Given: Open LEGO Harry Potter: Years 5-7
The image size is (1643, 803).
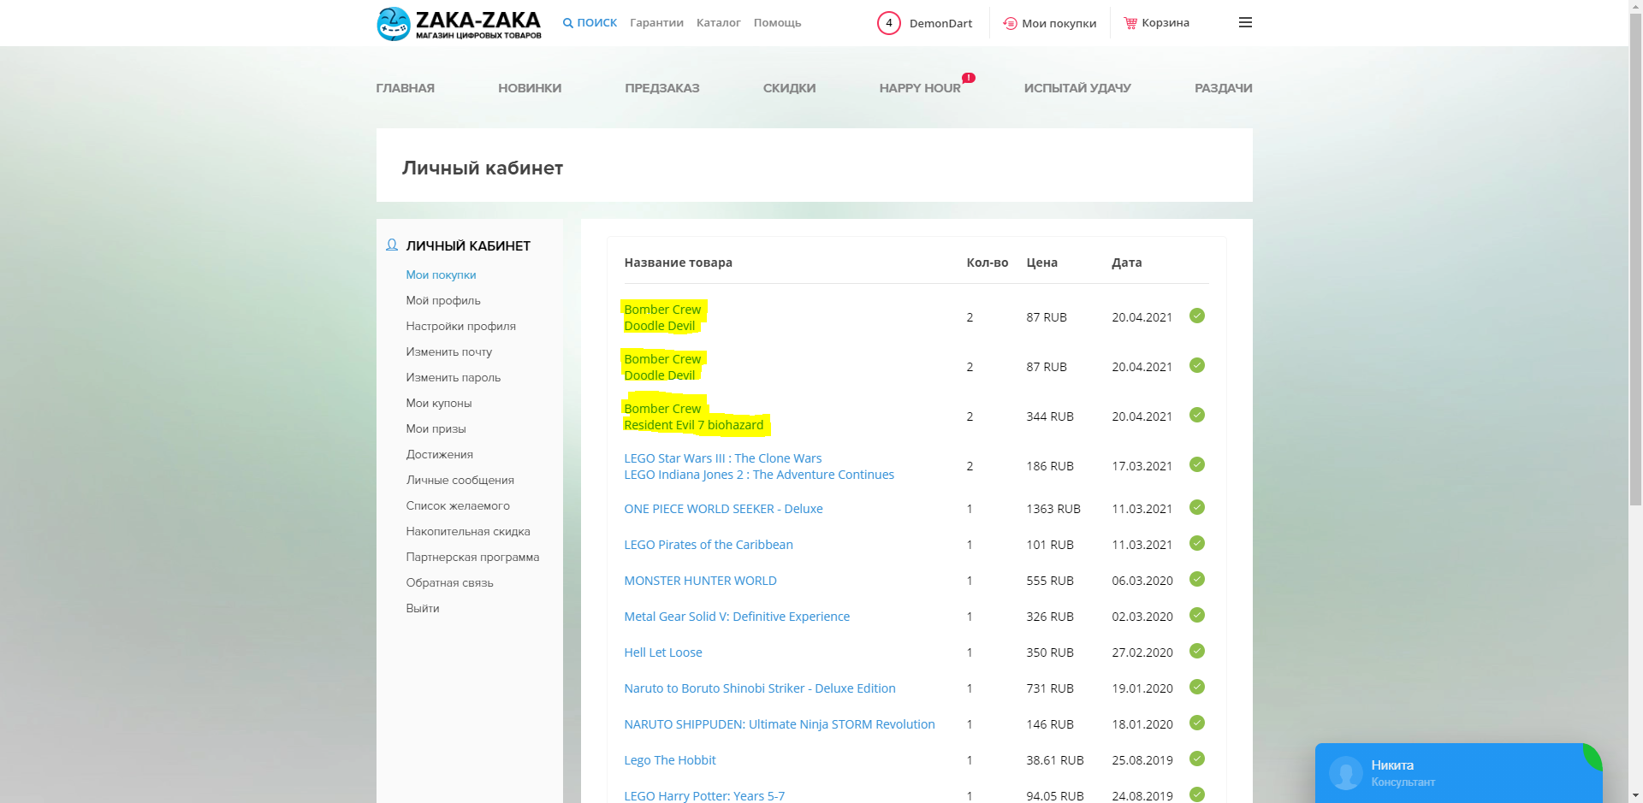Looking at the screenshot, I should pyautogui.click(x=704, y=796).
